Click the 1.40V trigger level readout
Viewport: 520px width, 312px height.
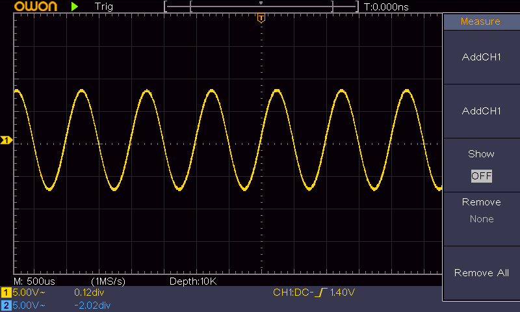pyautogui.click(x=343, y=292)
